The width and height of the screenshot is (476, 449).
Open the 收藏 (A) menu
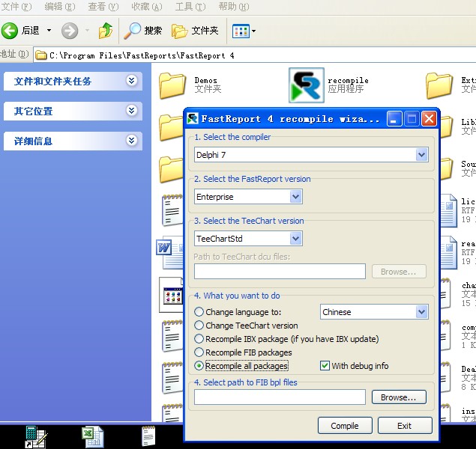(147, 7)
